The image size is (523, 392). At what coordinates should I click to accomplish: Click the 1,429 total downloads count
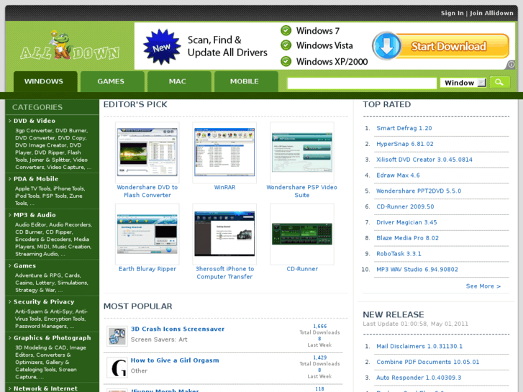point(320,357)
